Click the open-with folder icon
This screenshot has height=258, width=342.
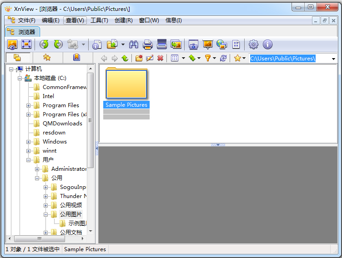[112, 45]
